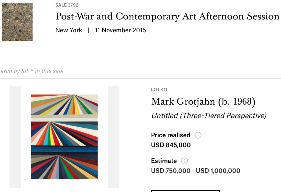Image resolution: width=281 pixels, height=192 pixels.
Task: Open the Estimate info icon
Action: pos(185,161)
